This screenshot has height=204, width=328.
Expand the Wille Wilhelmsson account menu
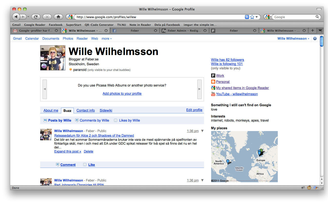coord(293,39)
